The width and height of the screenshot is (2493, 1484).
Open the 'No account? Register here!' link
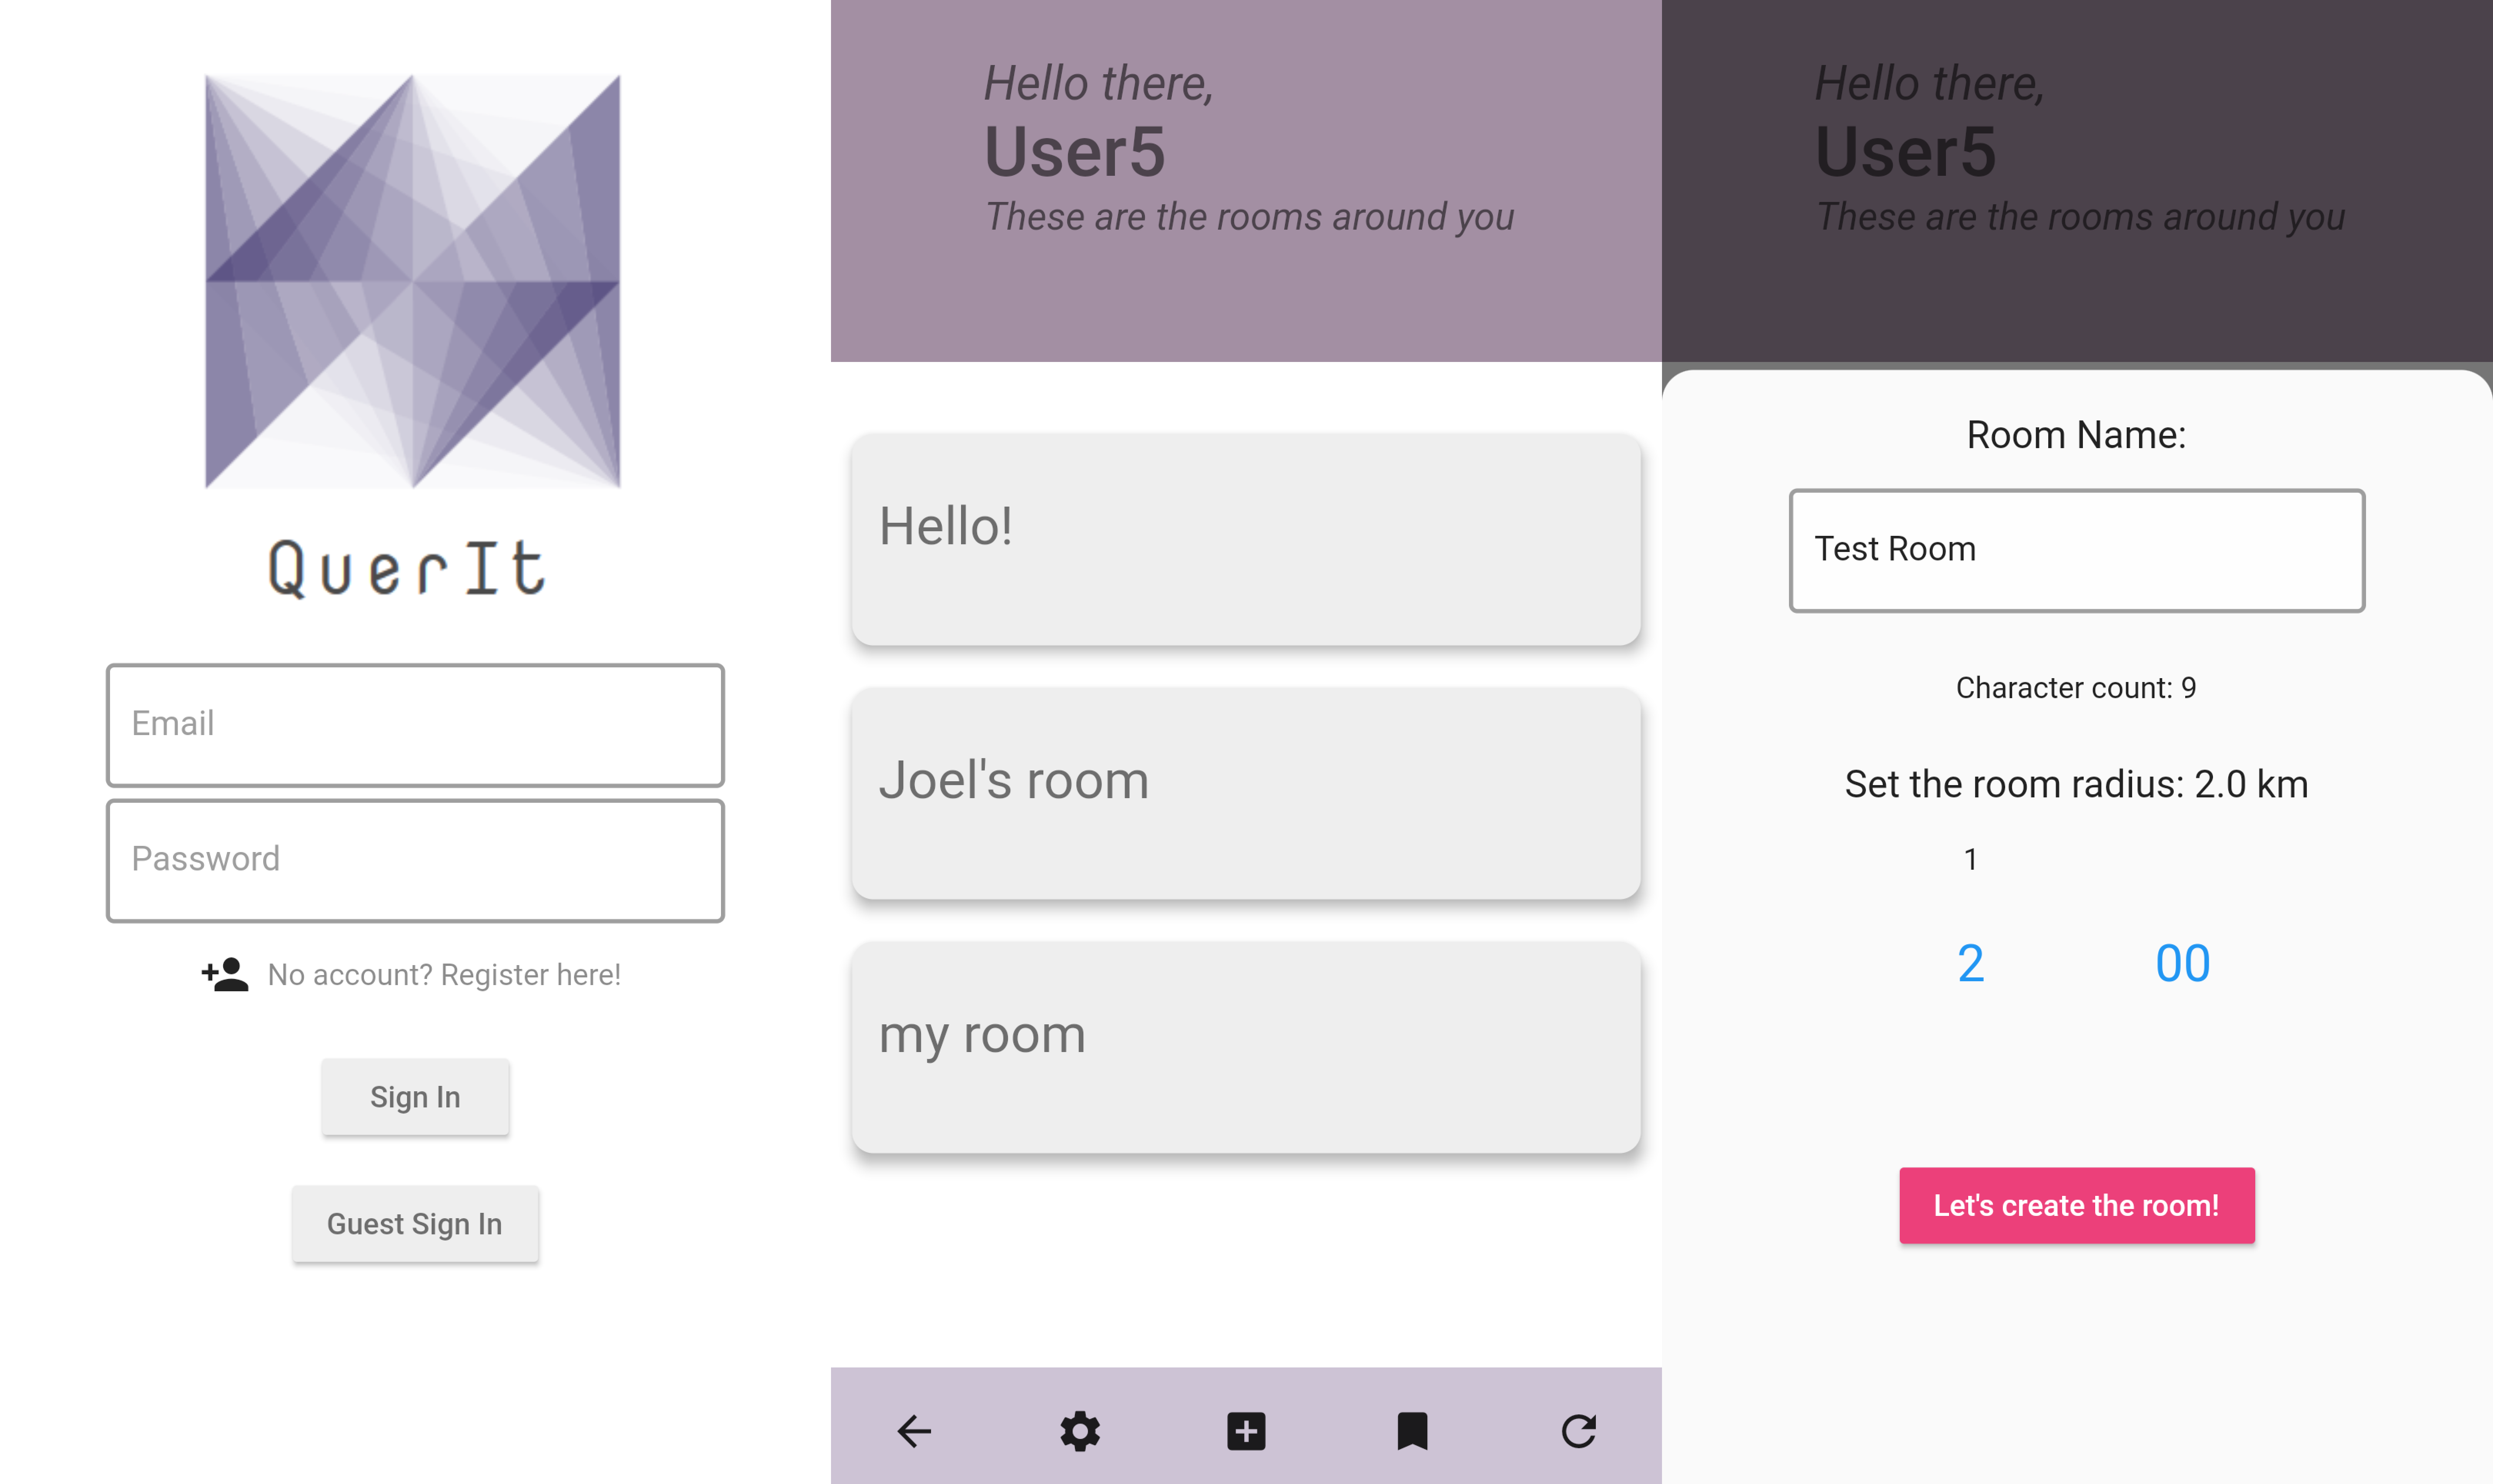click(x=444, y=974)
